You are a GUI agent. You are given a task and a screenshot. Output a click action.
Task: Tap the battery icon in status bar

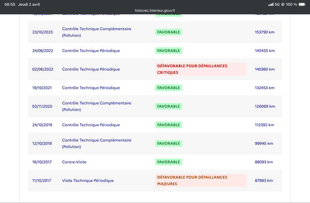pyautogui.click(x=302, y=4)
